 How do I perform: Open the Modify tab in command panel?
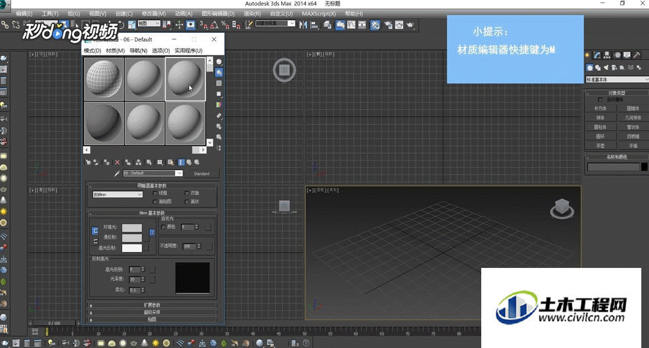click(598, 55)
